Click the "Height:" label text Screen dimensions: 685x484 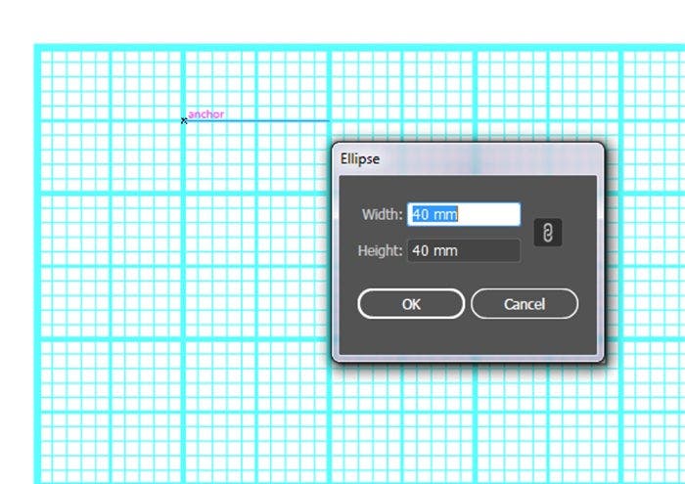(x=380, y=251)
